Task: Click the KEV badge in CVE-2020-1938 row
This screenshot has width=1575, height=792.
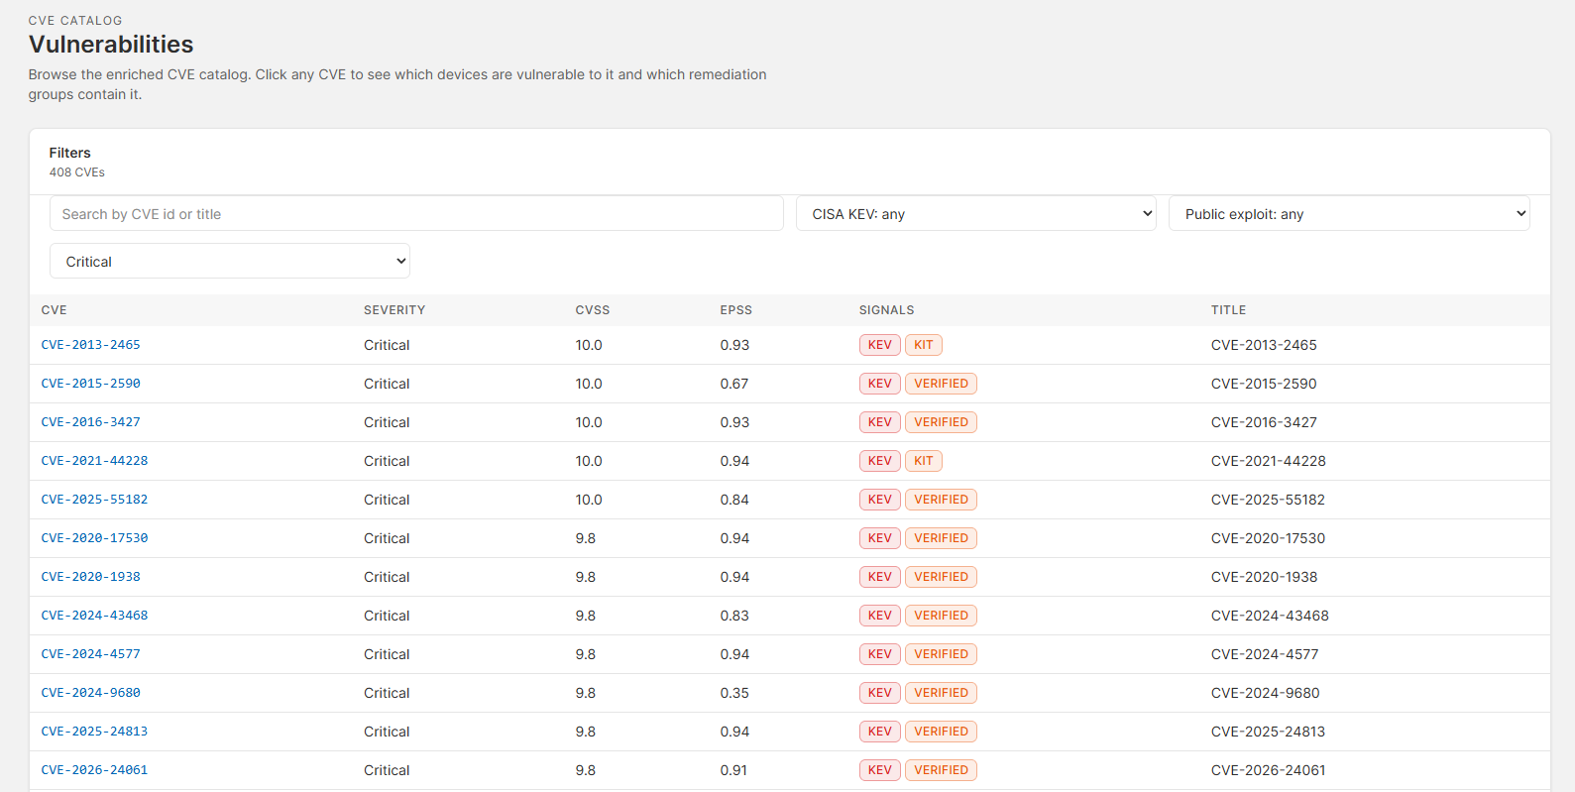Action: (880, 577)
